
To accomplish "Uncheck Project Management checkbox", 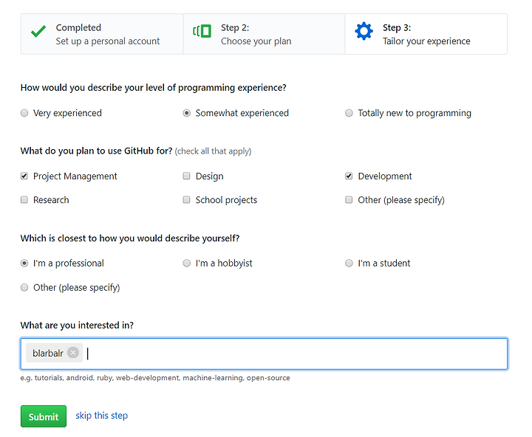I will coord(24,176).
